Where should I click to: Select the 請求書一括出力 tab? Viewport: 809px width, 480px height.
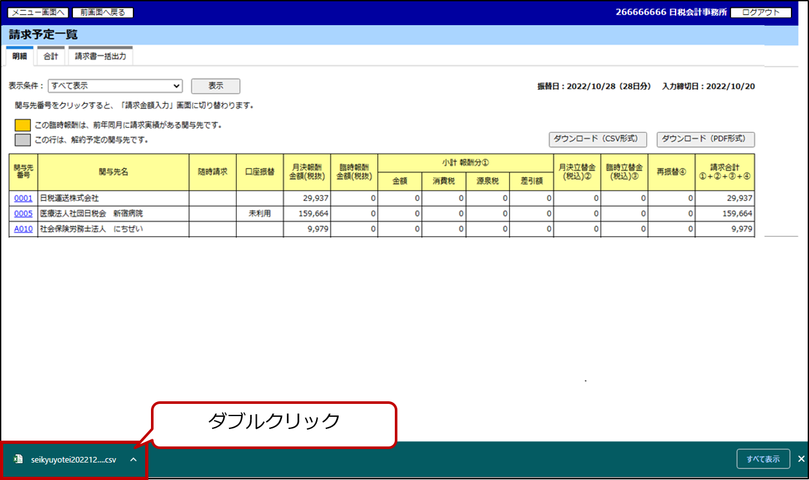[100, 57]
